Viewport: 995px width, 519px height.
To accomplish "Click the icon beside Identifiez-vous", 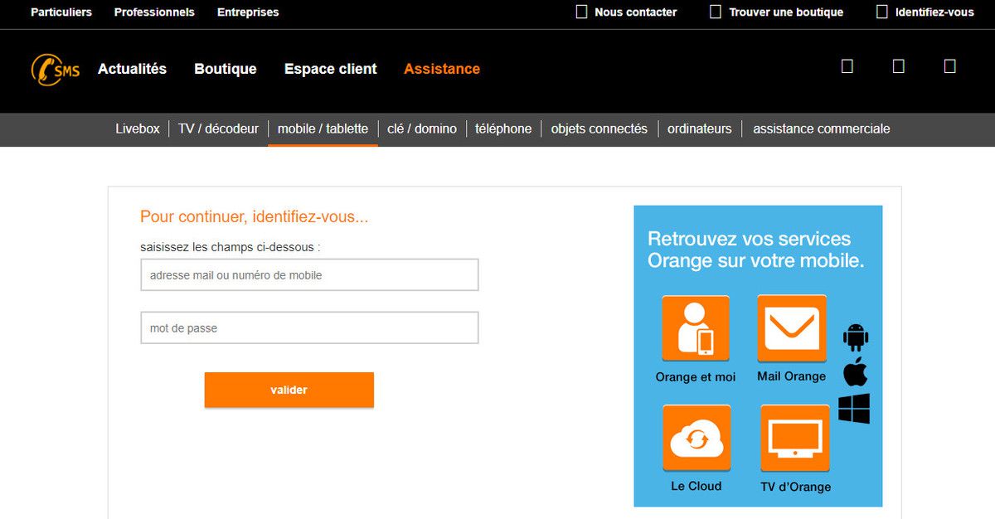I will point(882,12).
